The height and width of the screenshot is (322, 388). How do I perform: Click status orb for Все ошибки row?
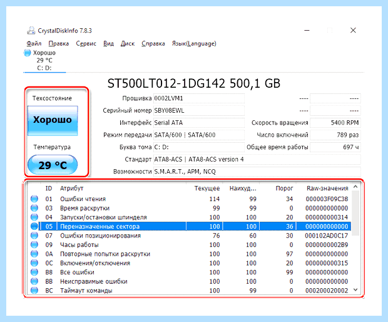pos(34,273)
